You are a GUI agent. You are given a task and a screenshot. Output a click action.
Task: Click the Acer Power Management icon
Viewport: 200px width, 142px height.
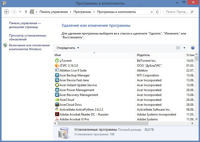click(x=57, y=90)
